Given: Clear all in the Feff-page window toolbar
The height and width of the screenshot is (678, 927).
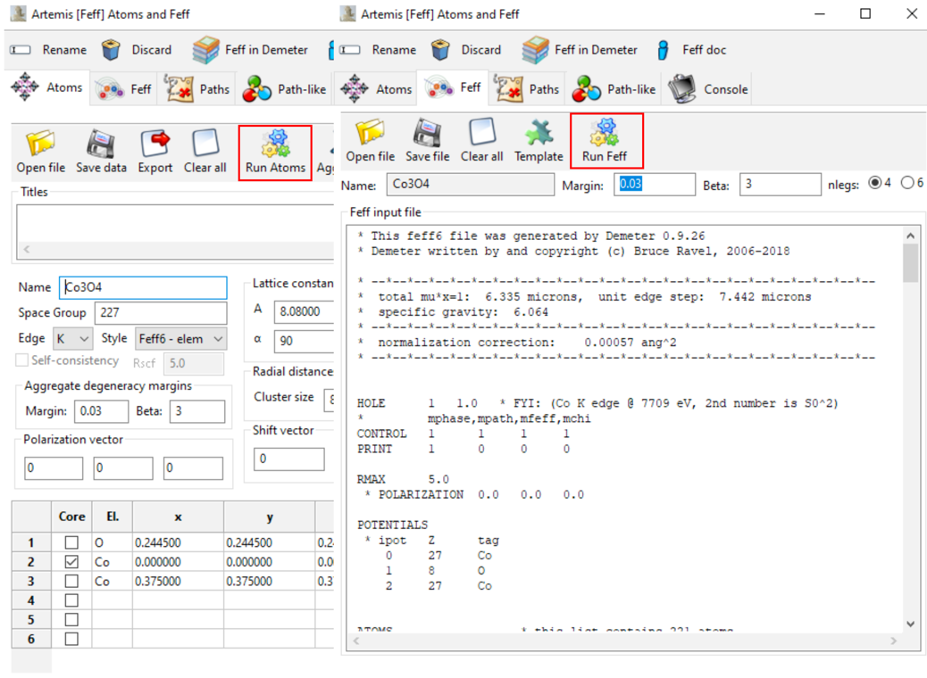Looking at the screenshot, I should click(481, 141).
